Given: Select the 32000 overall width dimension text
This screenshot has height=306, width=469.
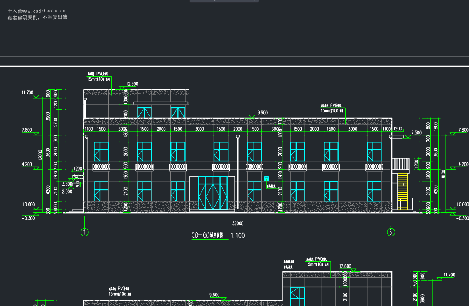Looking at the screenshot, I should [238, 224].
